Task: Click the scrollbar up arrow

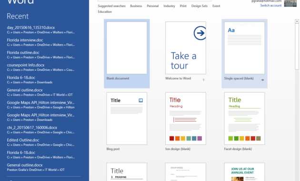Action: tap(297, 21)
